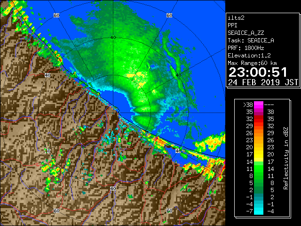Click the 60 range label over the northeast sea
The height and width of the screenshot is (226, 301).
(169, 15)
